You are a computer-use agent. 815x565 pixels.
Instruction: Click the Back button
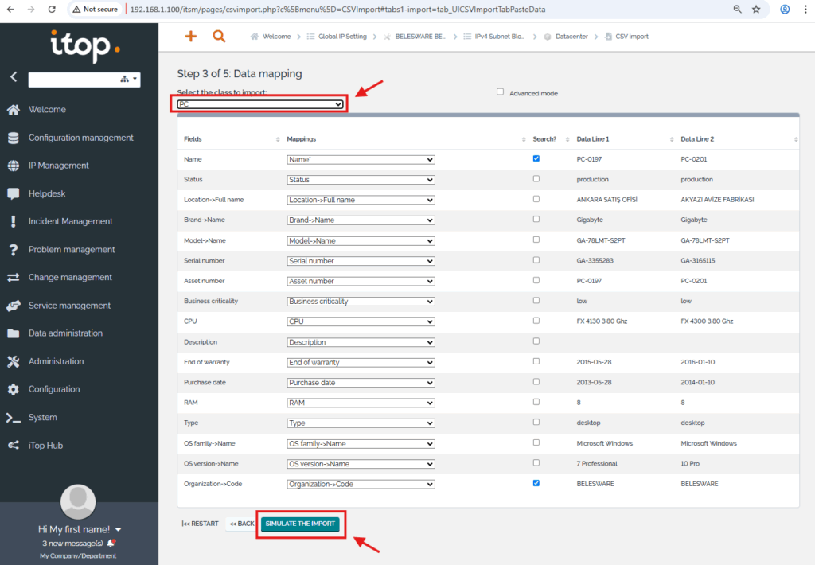(x=241, y=524)
